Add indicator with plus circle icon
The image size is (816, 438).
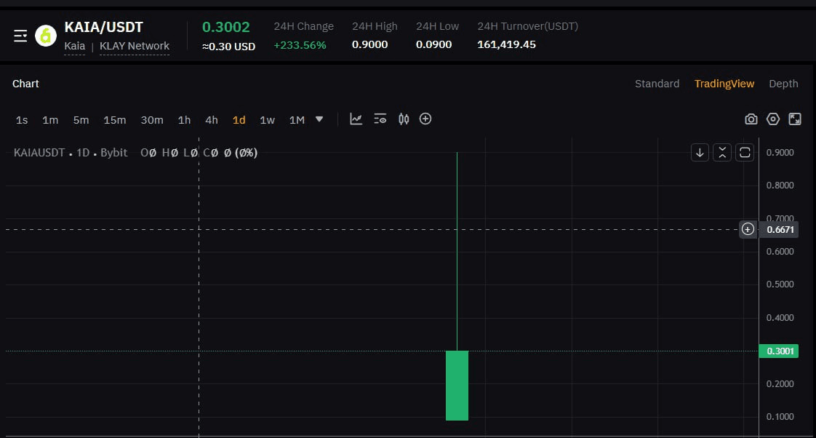coord(425,119)
